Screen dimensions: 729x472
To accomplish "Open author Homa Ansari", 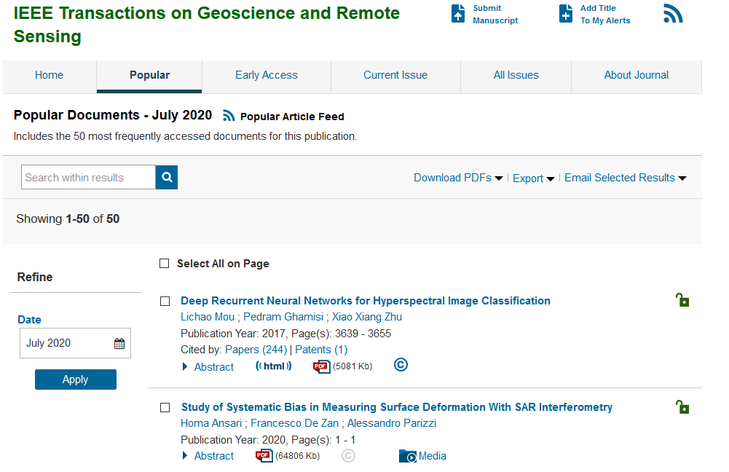I will pyautogui.click(x=211, y=423).
